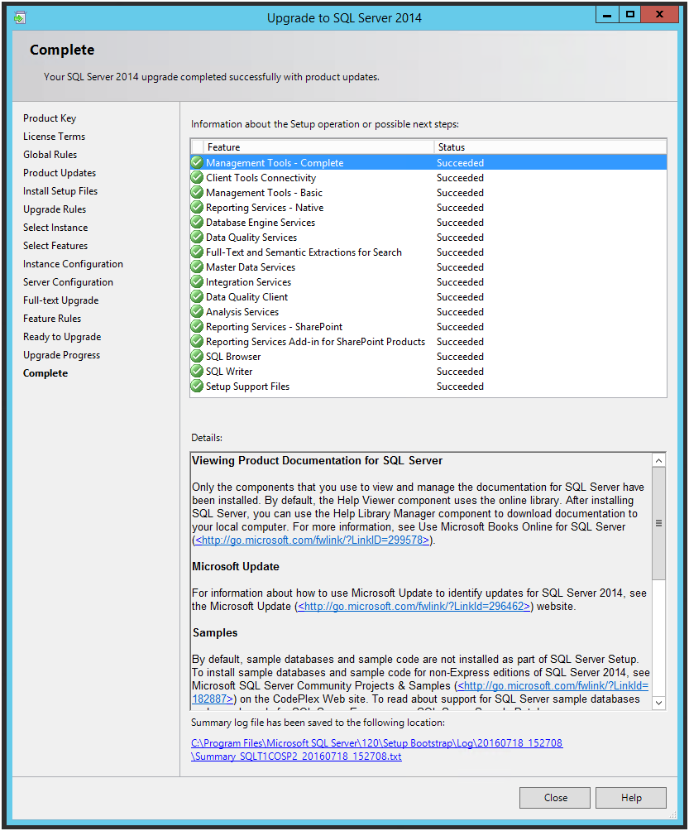Select the Select Features step
Screen dimensions: 689x831
tap(55, 245)
